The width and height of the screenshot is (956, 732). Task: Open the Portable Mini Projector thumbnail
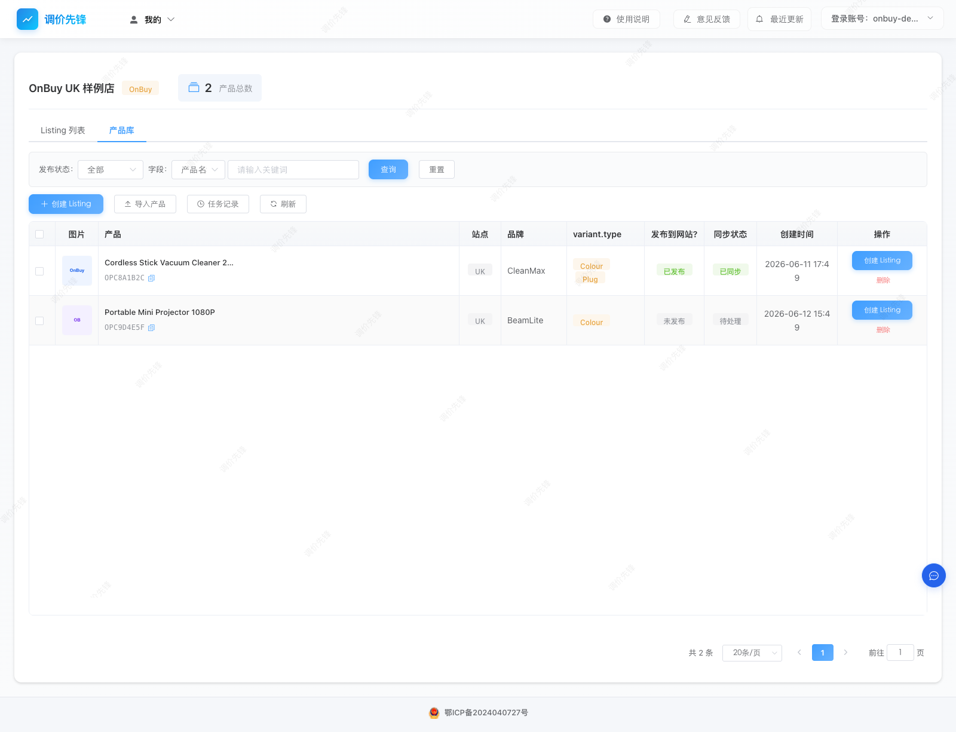[77, 320]
